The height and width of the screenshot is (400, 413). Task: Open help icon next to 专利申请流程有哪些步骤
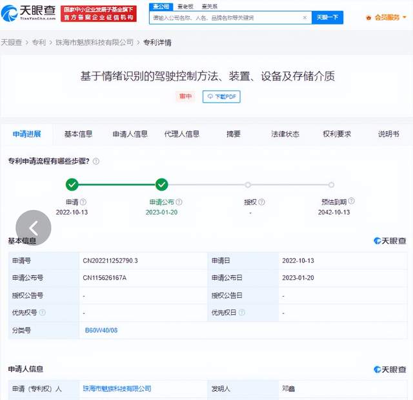(96, 161)
